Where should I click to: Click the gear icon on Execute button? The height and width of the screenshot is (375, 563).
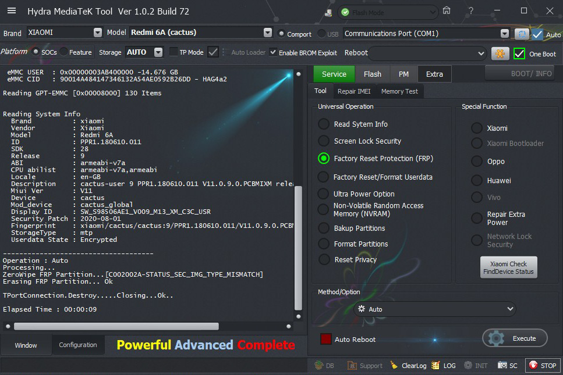click(496, 338)
